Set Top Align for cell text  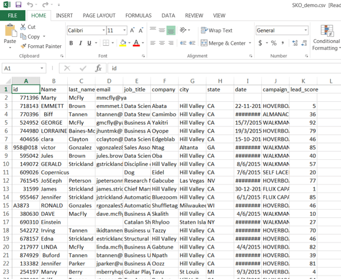click(x=153, y=30)
